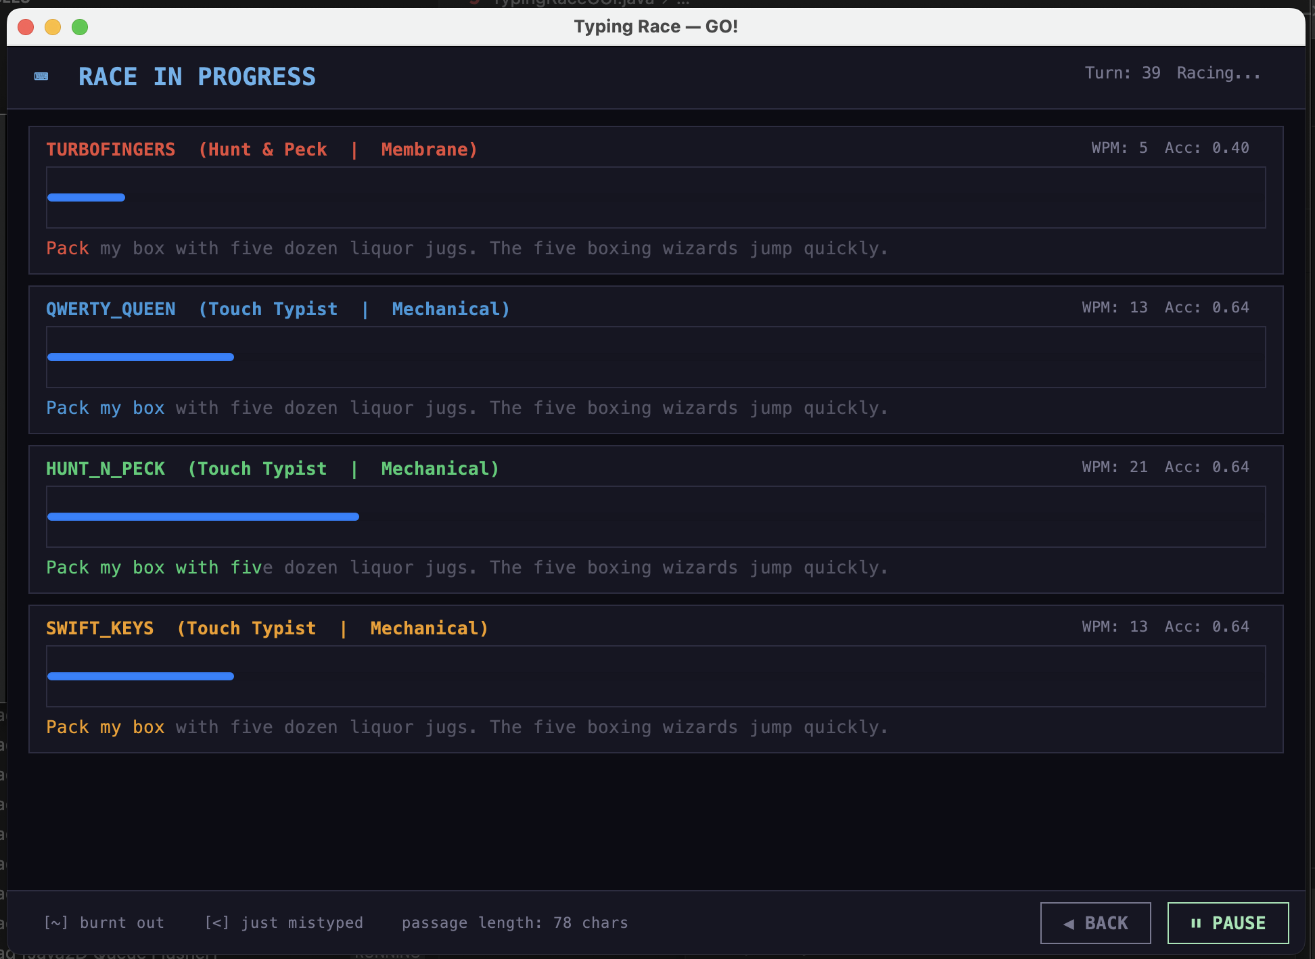Click SWIFT_KEYS passage text line
1315x959 pixels.
pyautogui.click(x=467, y=727)
